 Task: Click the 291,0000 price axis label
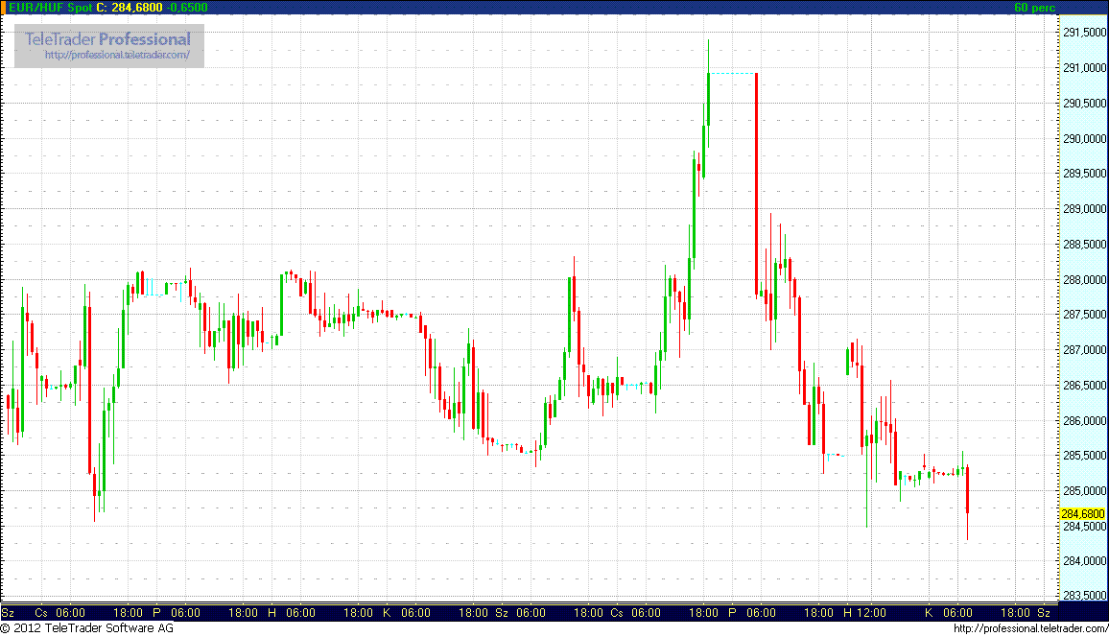point(1085,68)
